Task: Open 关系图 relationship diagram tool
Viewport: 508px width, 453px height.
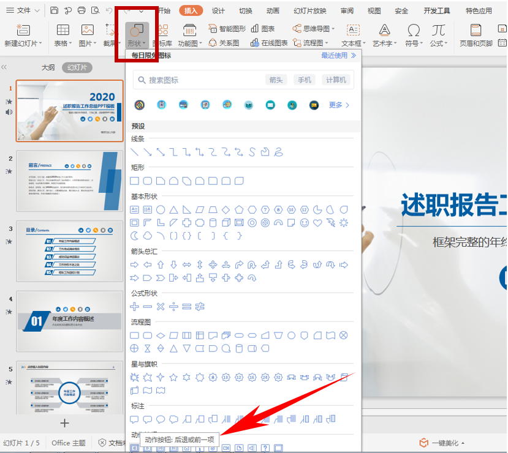Action: [224, 43]
